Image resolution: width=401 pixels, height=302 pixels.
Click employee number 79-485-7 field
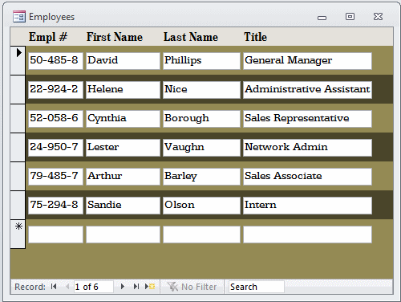pyautogui.click(x=55, y=177)
